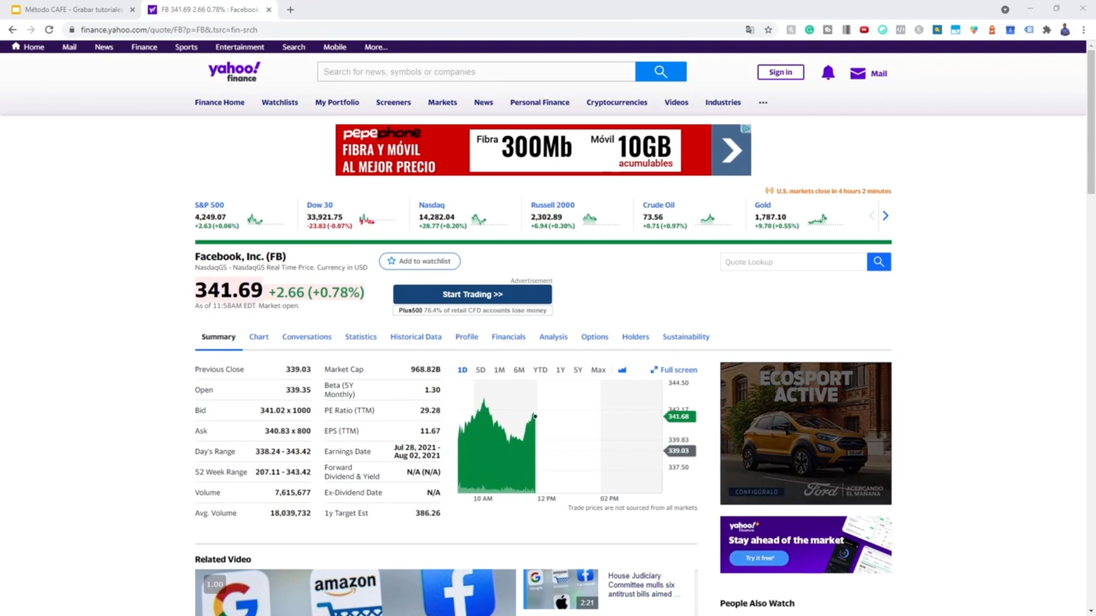Open a new browser tab
This screenshot has width=1096, height=616.
click(x=291, y=10)
